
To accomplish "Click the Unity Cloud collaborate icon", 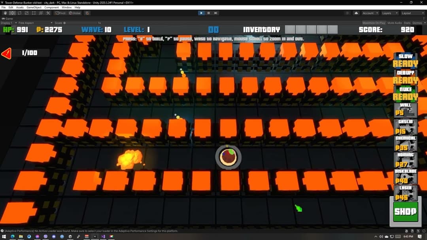I will pos(356,13).
